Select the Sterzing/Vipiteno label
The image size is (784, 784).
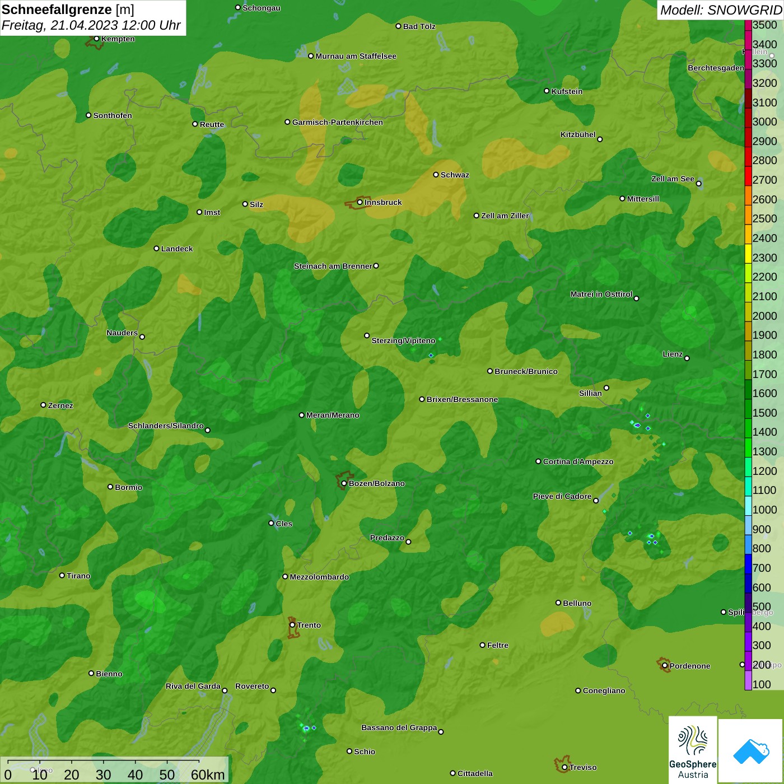coord(403,340)
